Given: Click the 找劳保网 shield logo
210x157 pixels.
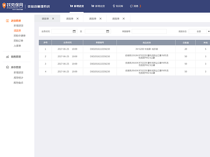Looking at the screenshot, I should (x=4, y=6).
